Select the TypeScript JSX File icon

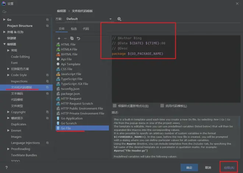click(58, 84)
